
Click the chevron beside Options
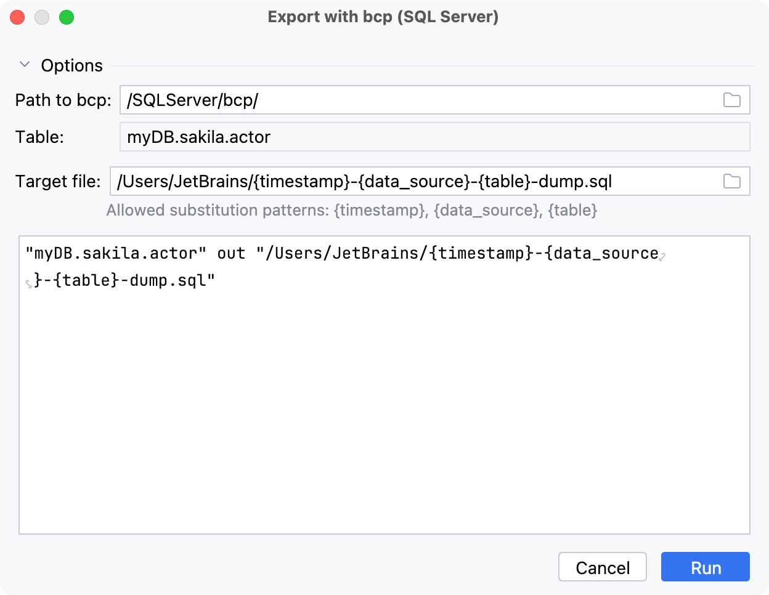[x=24, y=64]
